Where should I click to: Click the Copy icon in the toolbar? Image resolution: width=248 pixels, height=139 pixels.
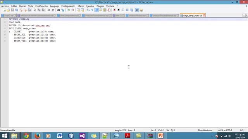(39, 10)
